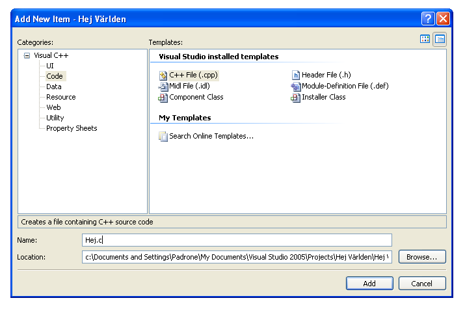
Task: Click the Name field containing Hej.c
Action: pyautogui.click(x=237, y=240)
